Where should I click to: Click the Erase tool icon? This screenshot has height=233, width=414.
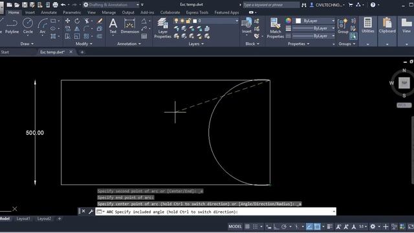tap(100, 21)
